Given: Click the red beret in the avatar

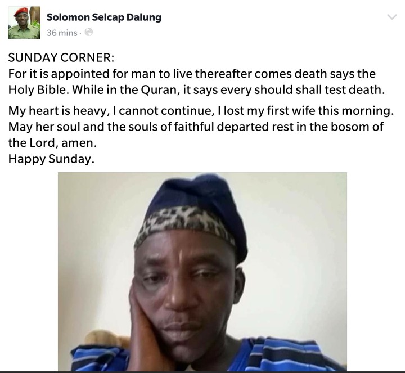Looking at the screenshot, I should (21, 12).
